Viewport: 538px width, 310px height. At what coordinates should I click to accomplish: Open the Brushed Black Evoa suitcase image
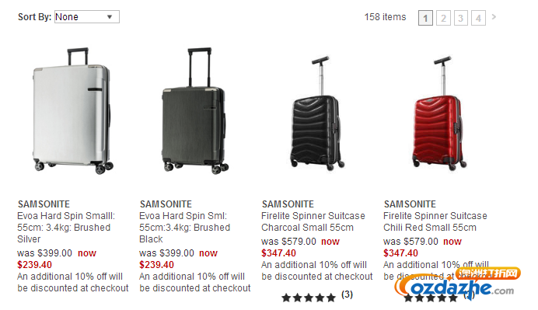[194, 111]
